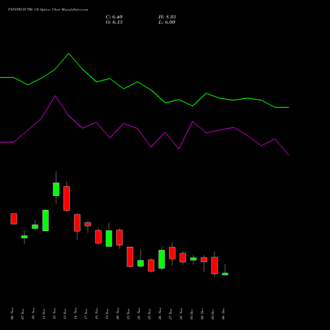Select the green candlestick above 26 Nov
The width and height of the screenshot is (330, 330).
tap(162, 259)
